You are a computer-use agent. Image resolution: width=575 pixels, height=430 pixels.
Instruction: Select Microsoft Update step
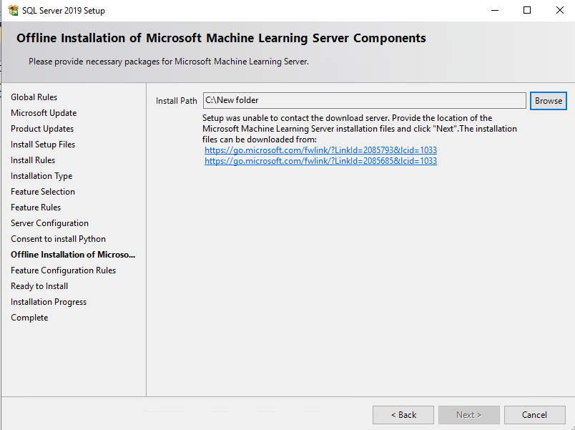(x=44, y=113)
